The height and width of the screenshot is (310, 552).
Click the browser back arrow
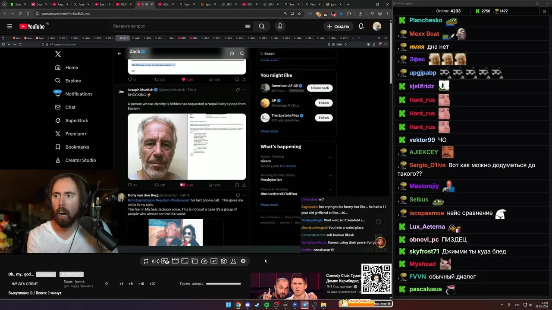4,13
